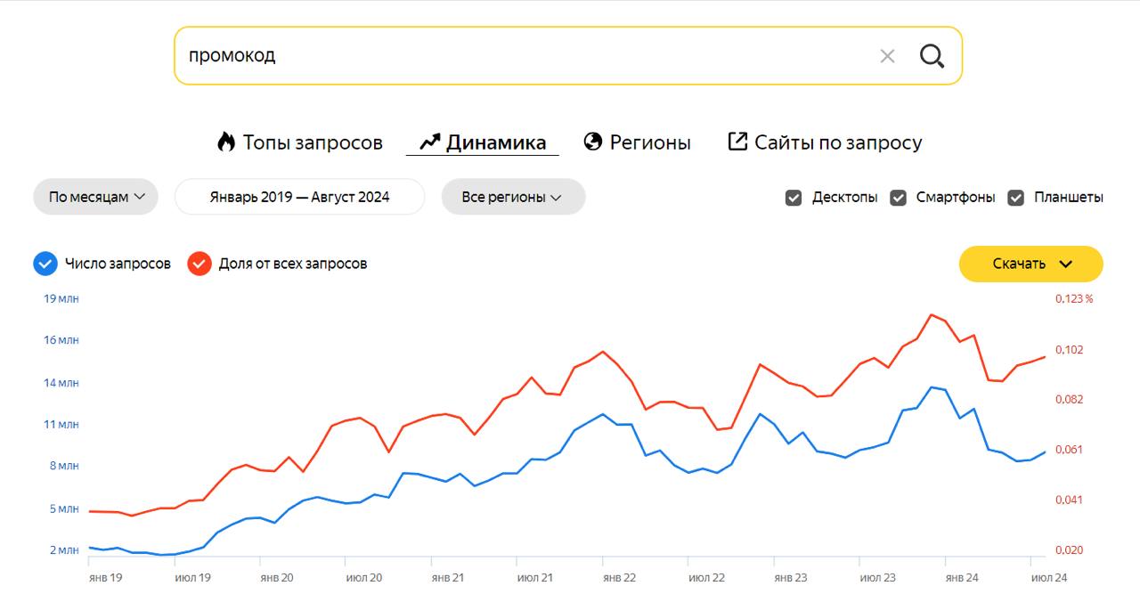This screenshot has width=1140, height=610.
Task: Toggle the blue Число запросов series checkmark
Action: (45, 264)
